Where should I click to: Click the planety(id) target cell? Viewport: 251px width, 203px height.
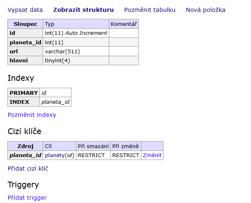pos(60,155)
